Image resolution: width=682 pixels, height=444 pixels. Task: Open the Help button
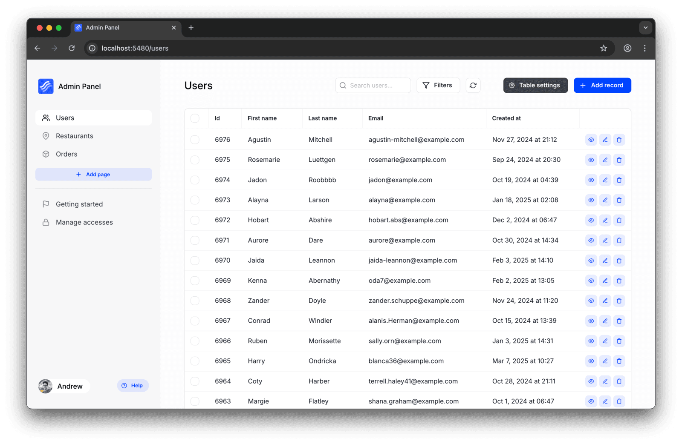(x=133, y=386)
